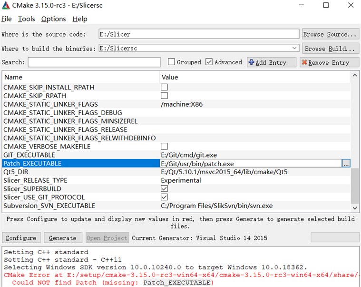Open the Options menu
The width and height of the screenshot is (361, 287).
click(x=53, y=19)
